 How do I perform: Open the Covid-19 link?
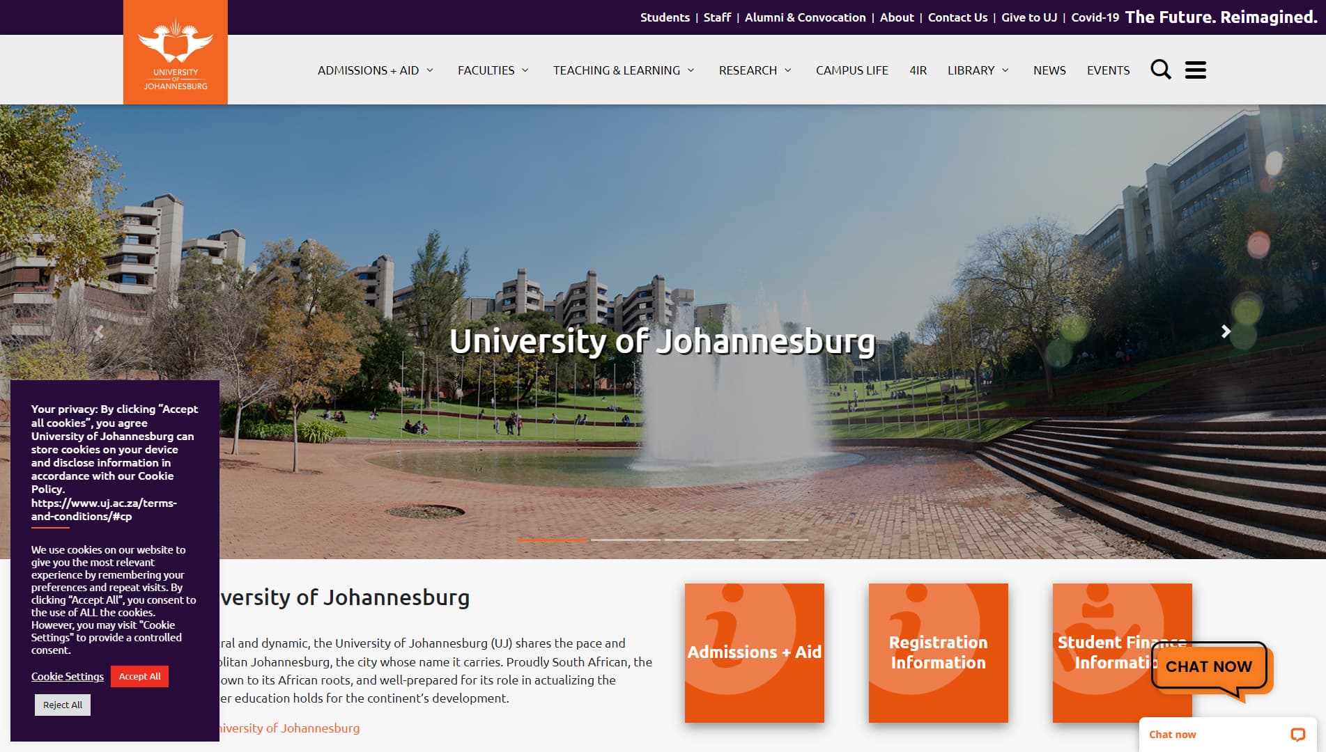click(1095, 17)
